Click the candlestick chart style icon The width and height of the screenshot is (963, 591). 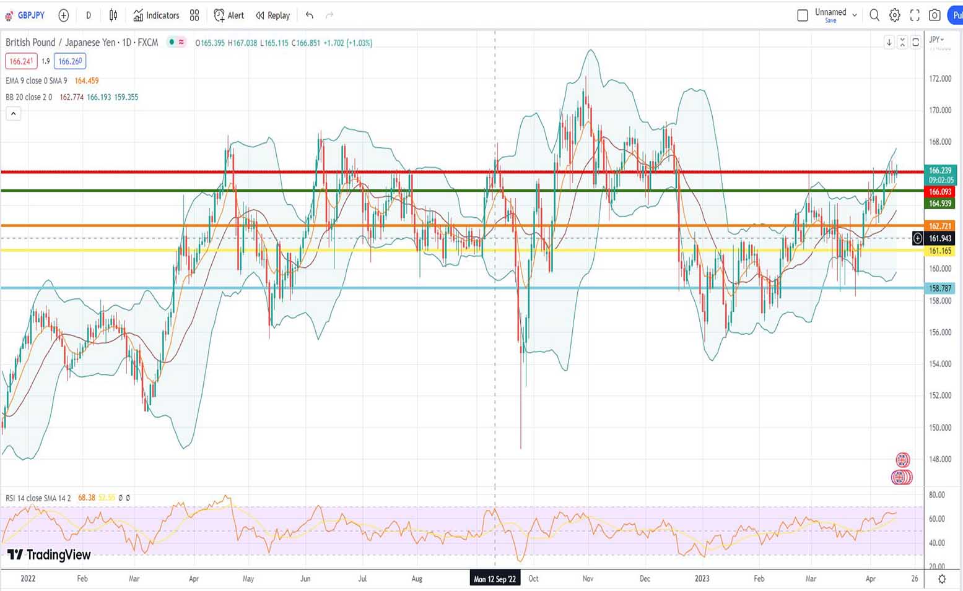113,15
